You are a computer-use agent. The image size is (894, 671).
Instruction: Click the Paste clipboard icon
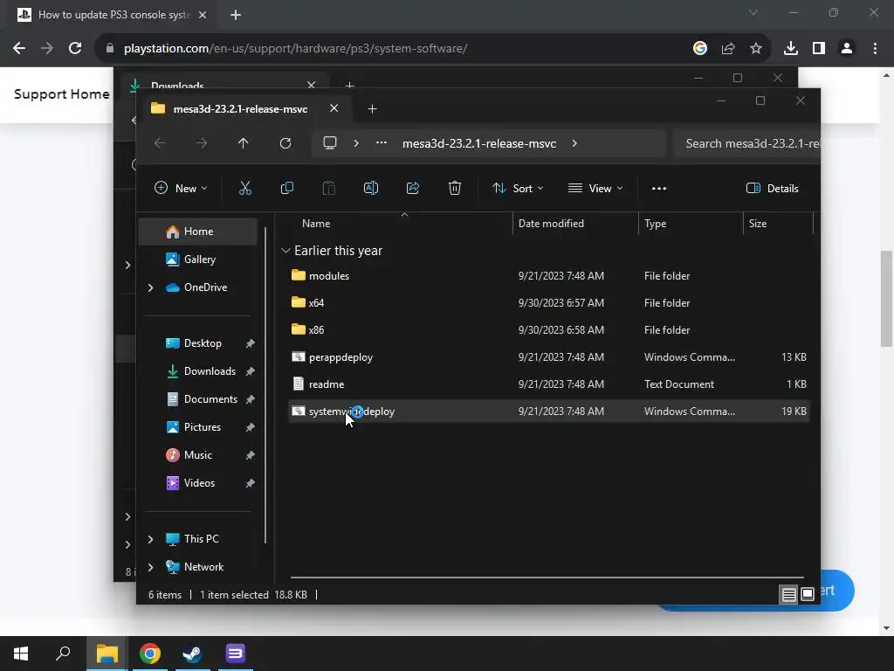(x=329, y=189)
